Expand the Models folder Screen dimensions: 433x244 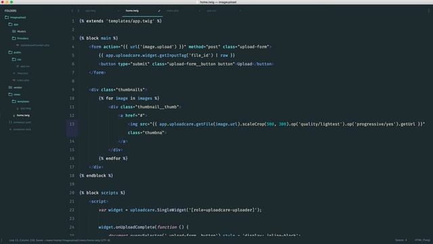19,31
